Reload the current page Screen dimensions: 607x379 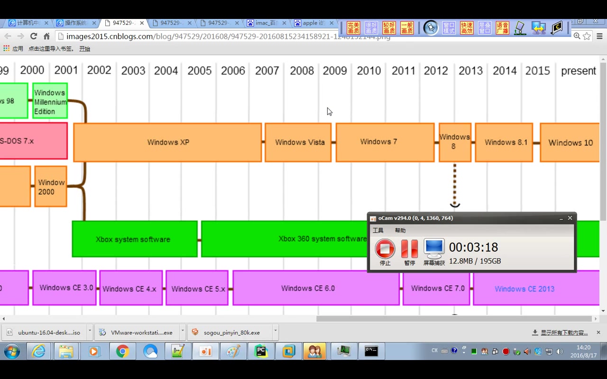pos(34,36)
